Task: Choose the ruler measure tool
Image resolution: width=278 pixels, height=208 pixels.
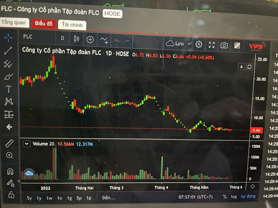Action: [9, 143]
